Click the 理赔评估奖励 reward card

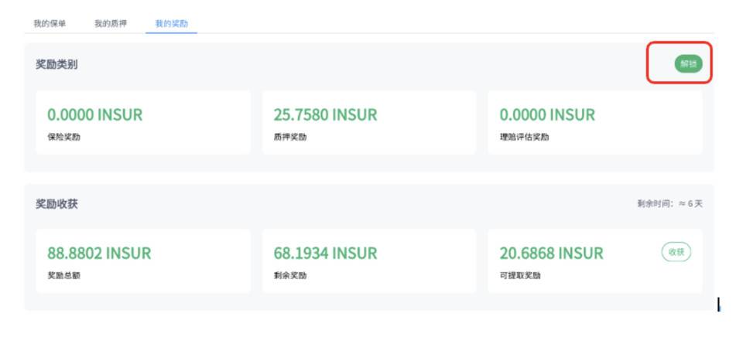(594, 123)
